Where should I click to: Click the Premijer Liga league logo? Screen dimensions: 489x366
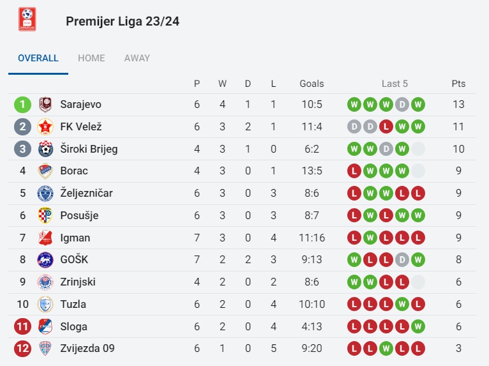tap(27, 19)
